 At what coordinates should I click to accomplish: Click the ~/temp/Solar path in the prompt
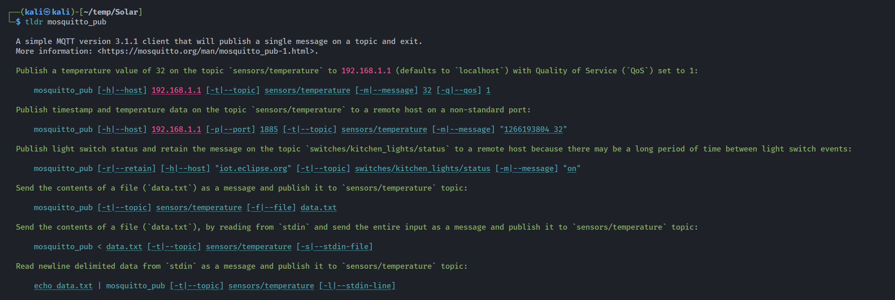point(111,12)
